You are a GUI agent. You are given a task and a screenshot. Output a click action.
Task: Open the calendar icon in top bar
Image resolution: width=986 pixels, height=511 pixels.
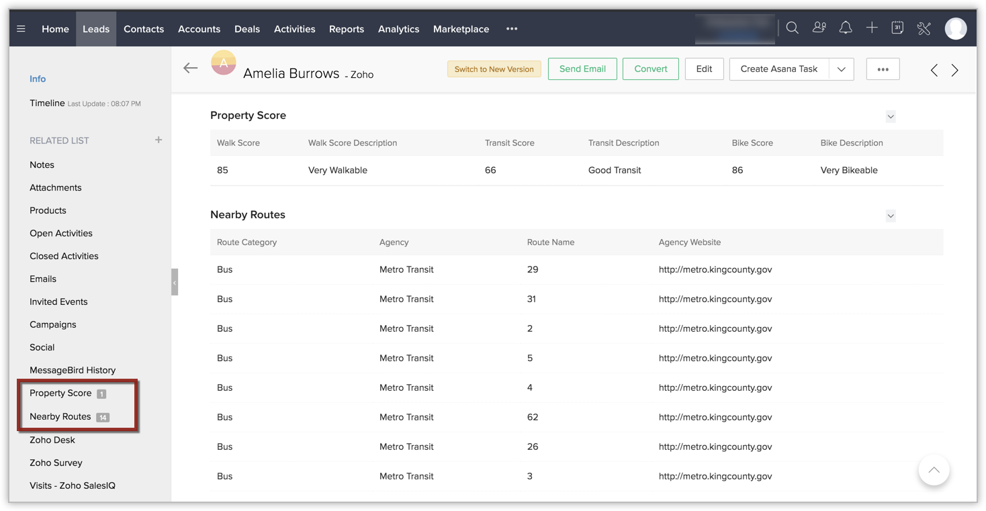point(897,28)
